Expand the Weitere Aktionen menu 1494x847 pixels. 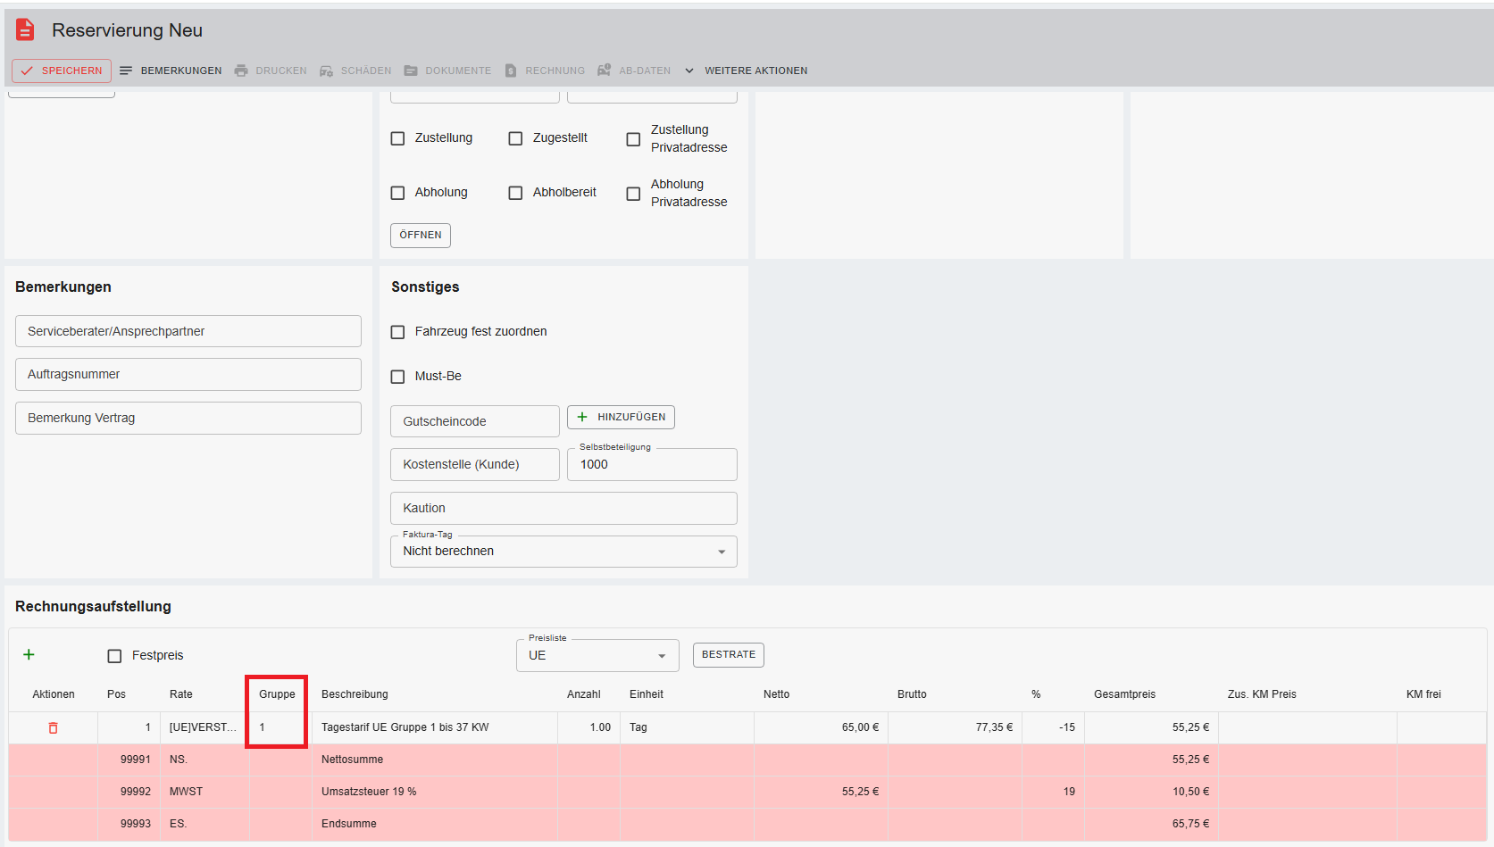(x=747, y=71)
